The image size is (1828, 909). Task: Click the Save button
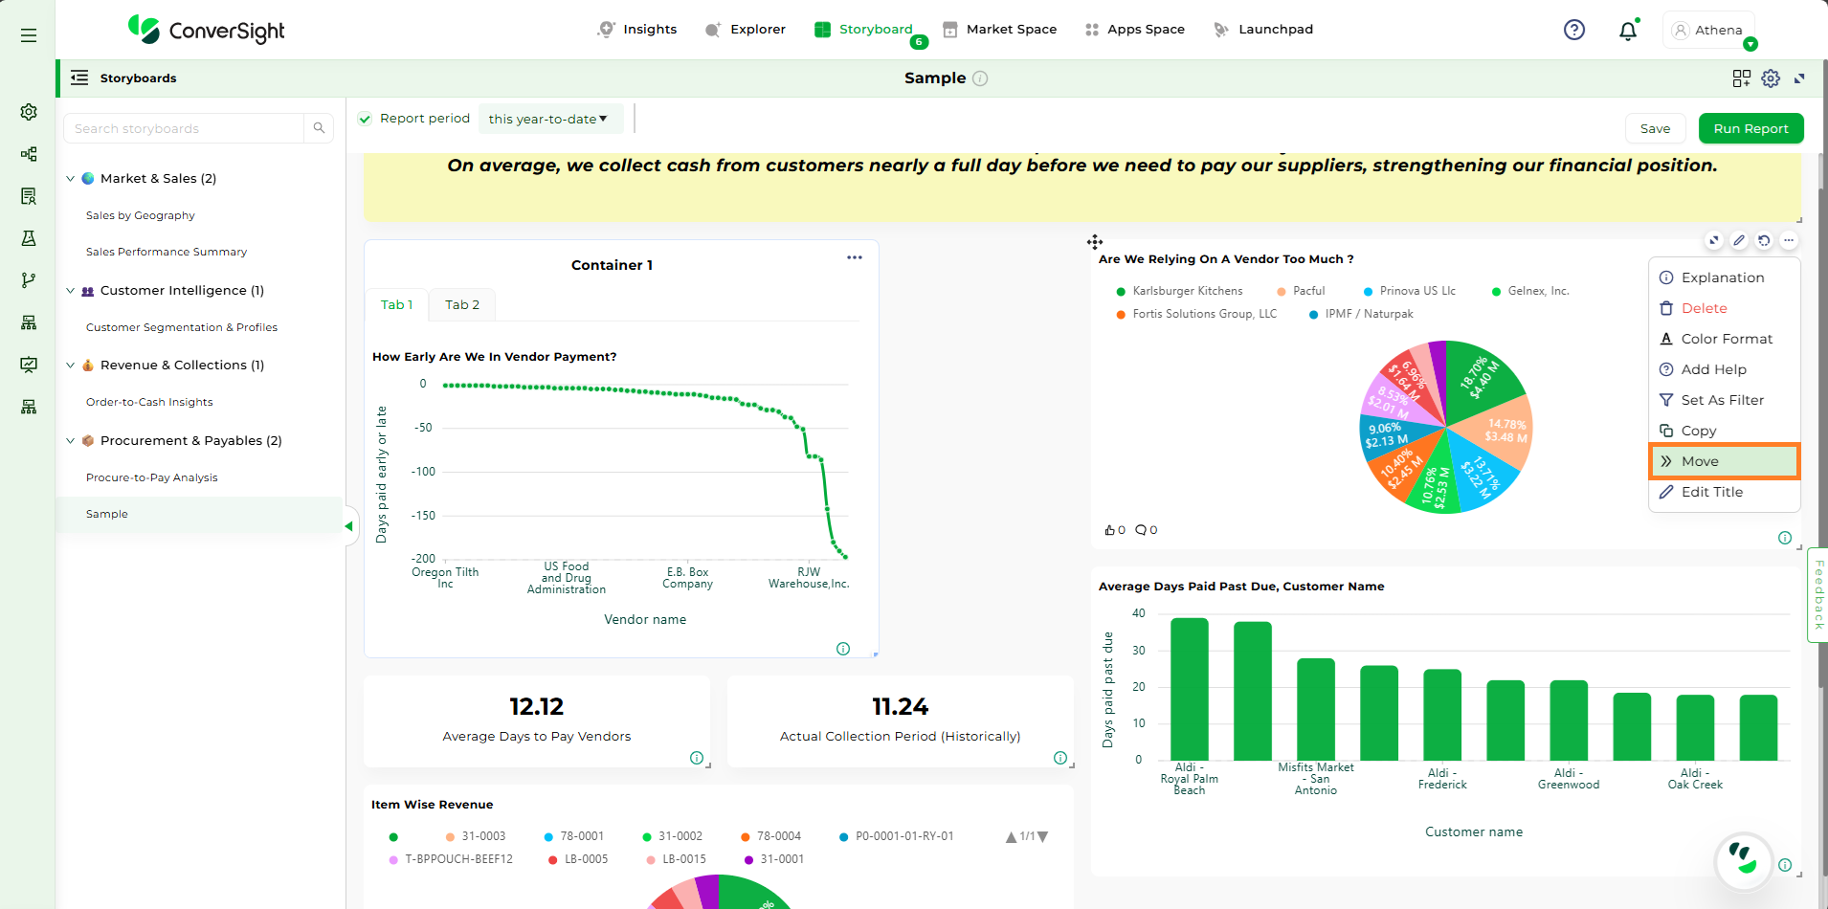[x=1654, y=128]
